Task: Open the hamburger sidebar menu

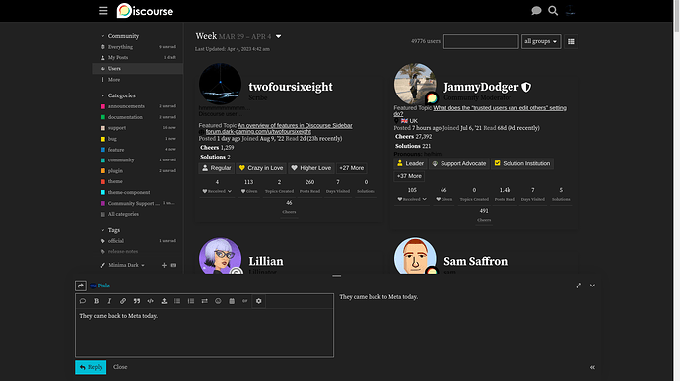Action: coord(102,11)
